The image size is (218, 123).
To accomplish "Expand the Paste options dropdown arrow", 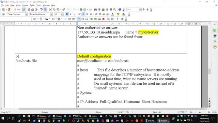I will (61, 10).
